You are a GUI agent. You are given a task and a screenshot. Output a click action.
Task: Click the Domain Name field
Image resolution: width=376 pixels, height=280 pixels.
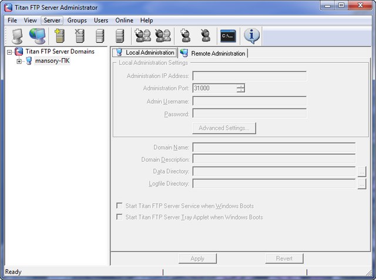tap(274, 147)
